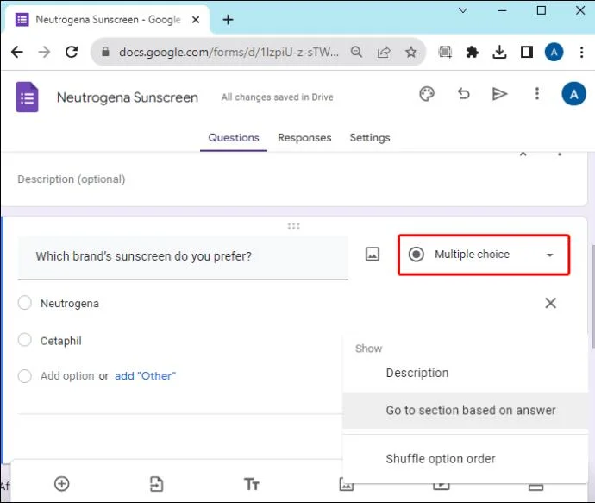The height and width of the screenshot is (503, 595).
Task: Click the Add option text
Action: pos(67,376)
